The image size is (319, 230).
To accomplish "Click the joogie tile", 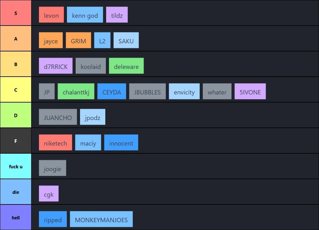I will [x=53, y=168].
